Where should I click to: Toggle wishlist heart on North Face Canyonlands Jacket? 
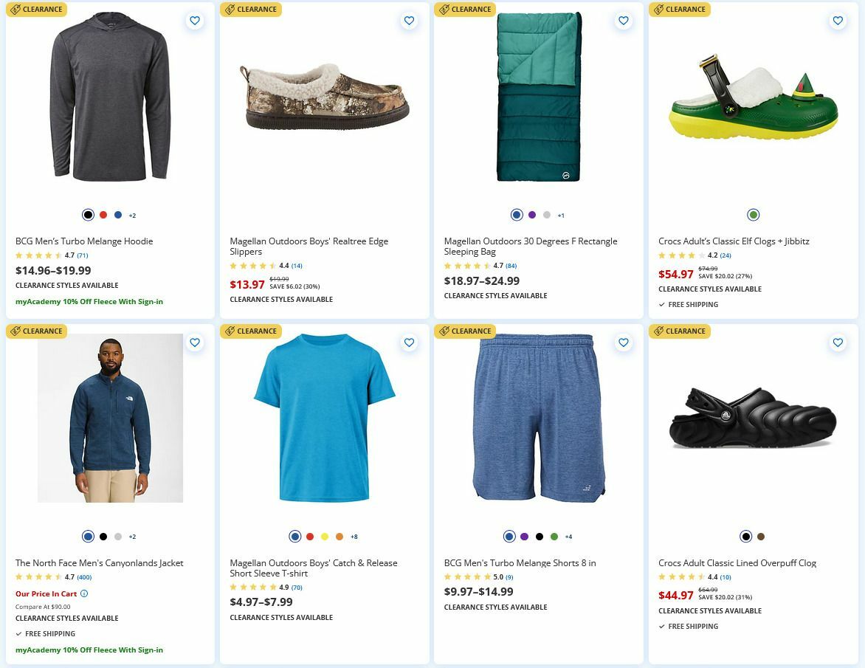(x=195, y=342)
